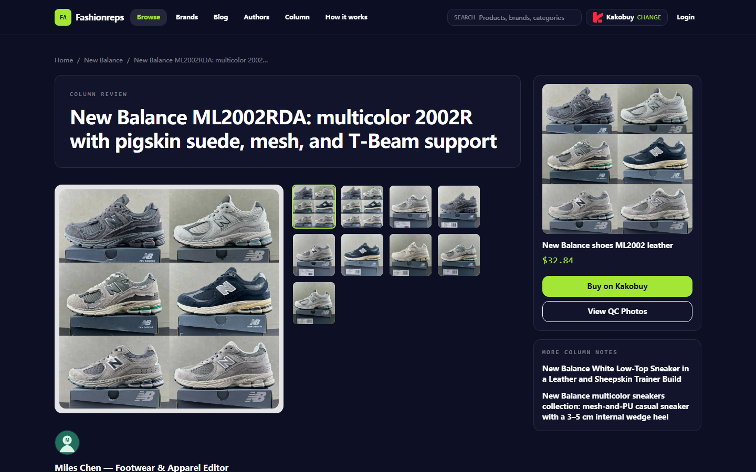Screen dimensions: 756x472
Task: Open the large main product image
Action: point(169,299)
